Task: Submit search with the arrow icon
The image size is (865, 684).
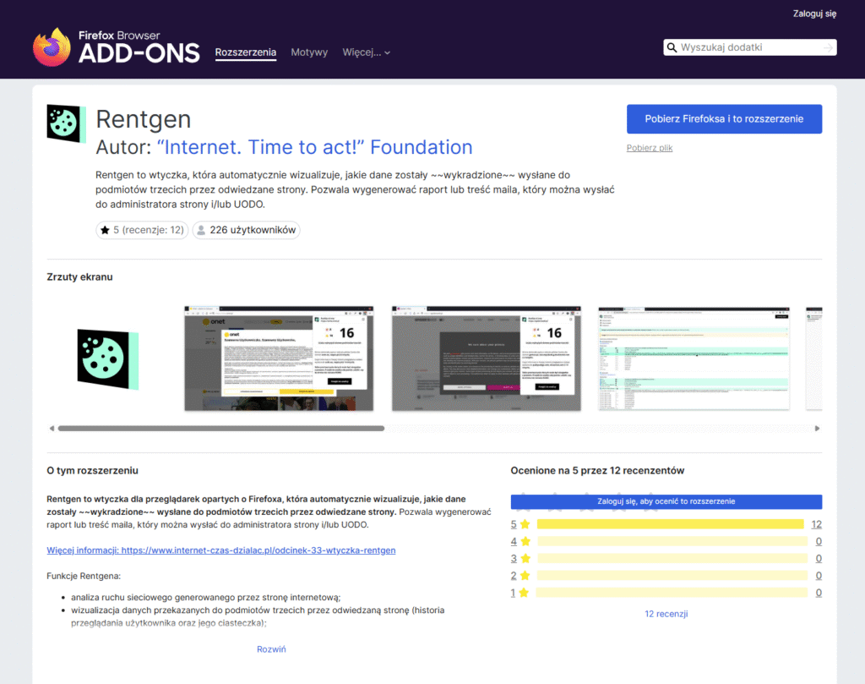Action: 828,48
